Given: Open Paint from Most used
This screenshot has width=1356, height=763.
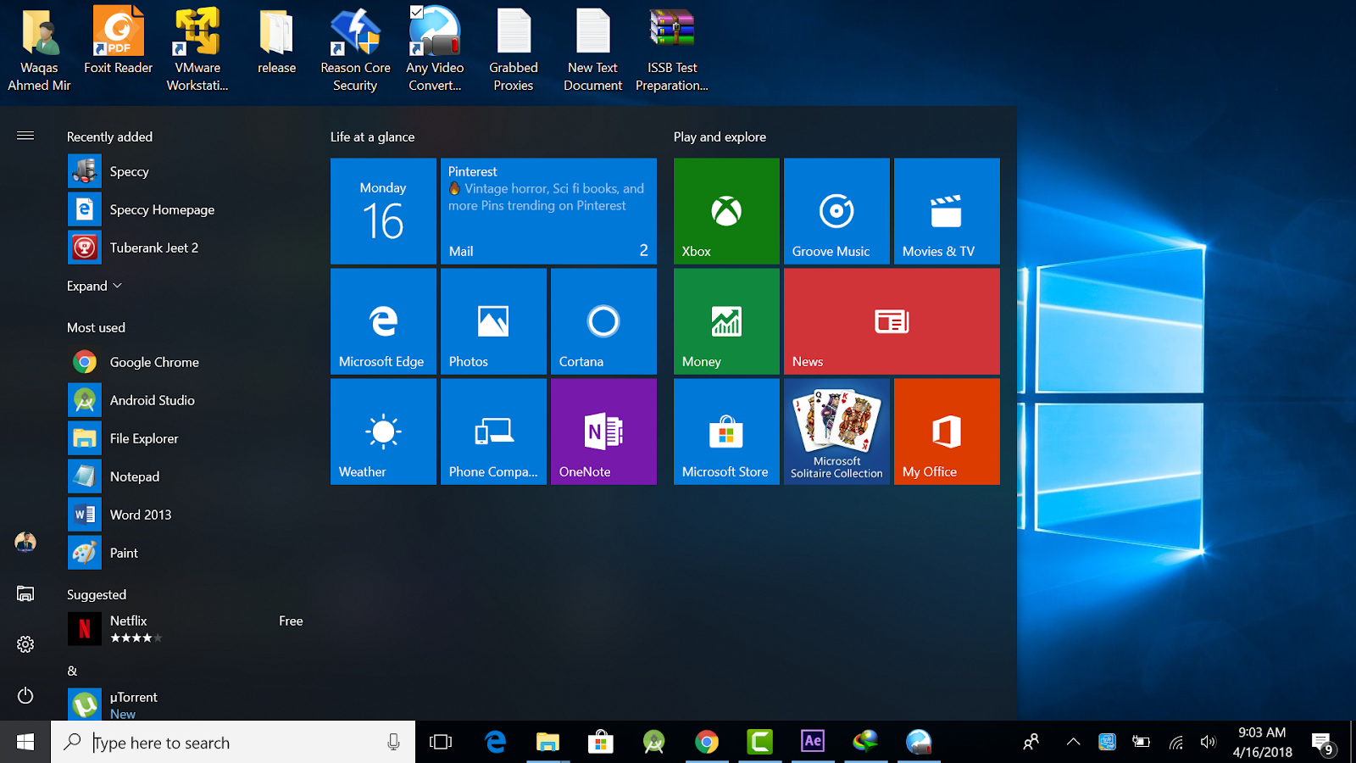Looking at the screenshot, I should point(186,553).
